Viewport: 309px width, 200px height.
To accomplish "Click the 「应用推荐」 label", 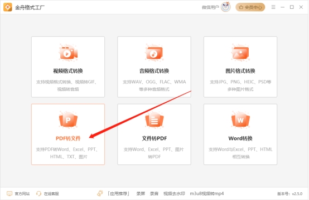I will point(118,194).
